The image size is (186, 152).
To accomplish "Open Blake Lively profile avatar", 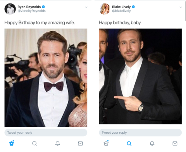I will coord(105,9).
